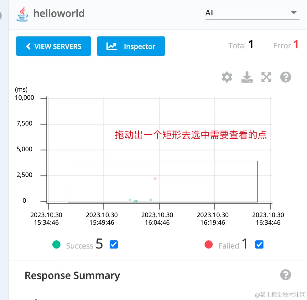Click the green Success legend dot

coord(56,244)
